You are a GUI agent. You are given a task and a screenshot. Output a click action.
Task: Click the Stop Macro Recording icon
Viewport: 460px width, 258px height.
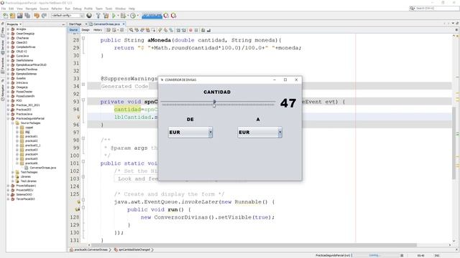pyautogui.click(x=196, y=30)
